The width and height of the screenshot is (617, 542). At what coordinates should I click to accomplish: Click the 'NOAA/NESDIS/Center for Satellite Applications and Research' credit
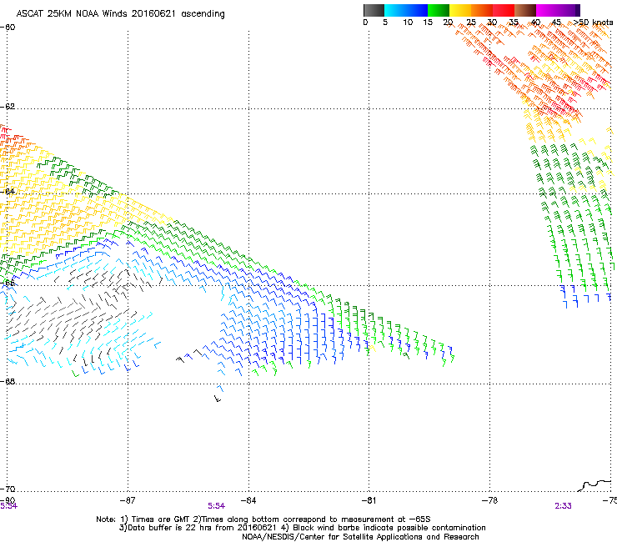click(360, 537)
